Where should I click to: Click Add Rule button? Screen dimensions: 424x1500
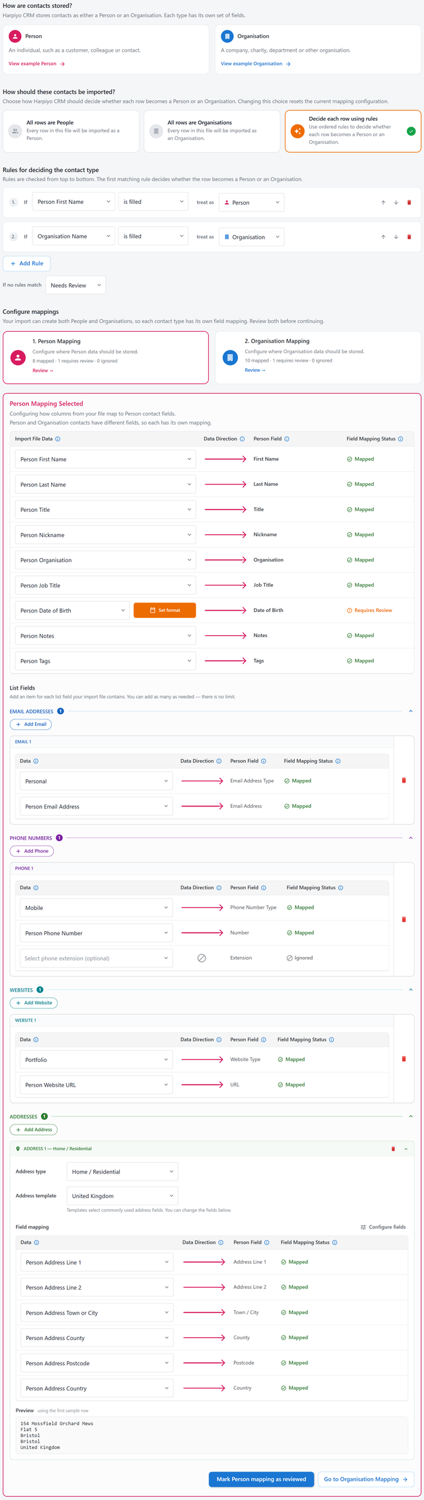click(27, 263)
